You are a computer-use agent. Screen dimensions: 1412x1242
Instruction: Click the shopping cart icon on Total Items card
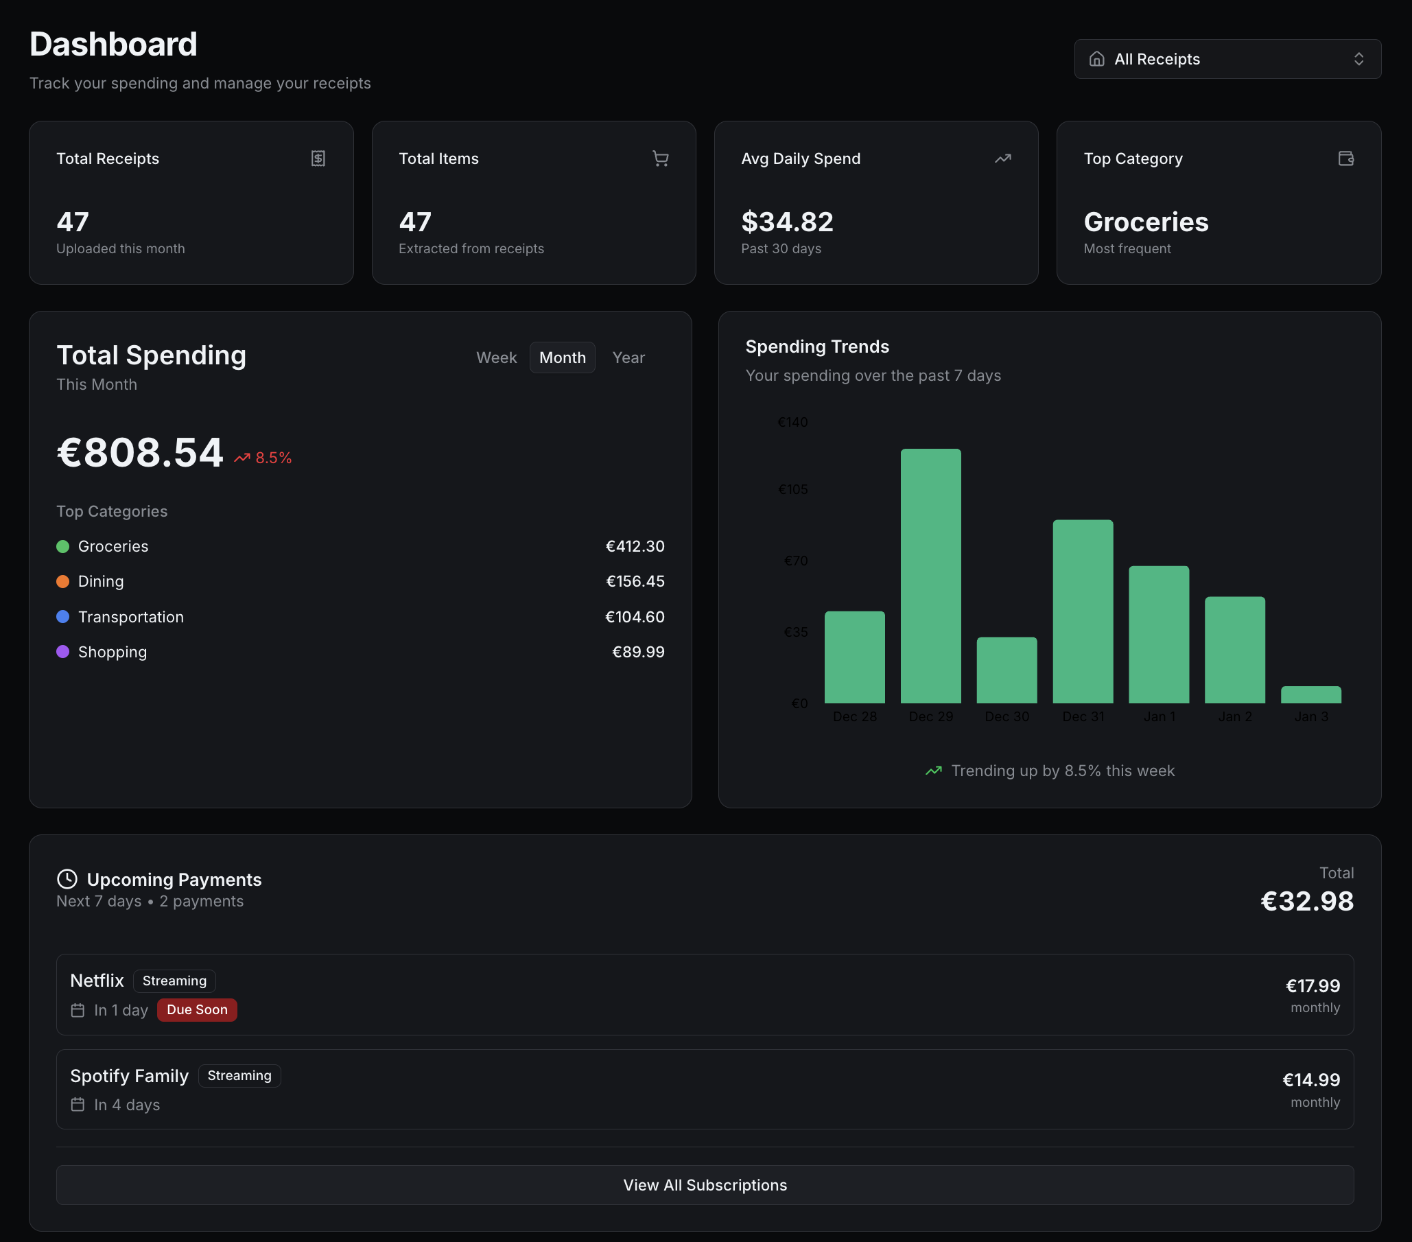coord(661,159)
